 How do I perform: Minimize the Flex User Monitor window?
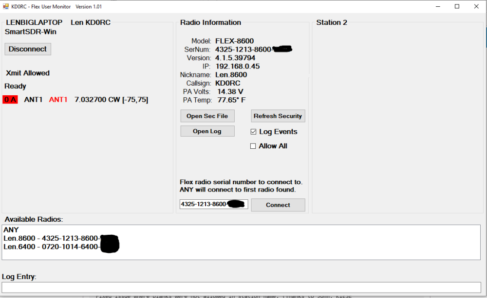point(438,6)
